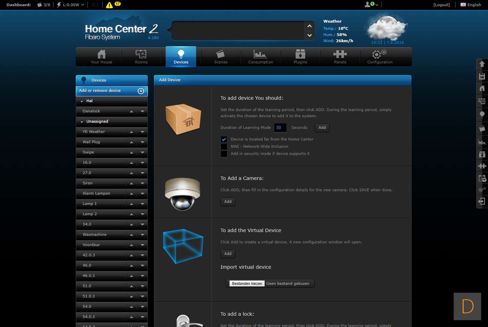488x327 pixels.
Task: Click the scroll-to-top arrow in right sidebar
Action: click(x=482, y=64)
